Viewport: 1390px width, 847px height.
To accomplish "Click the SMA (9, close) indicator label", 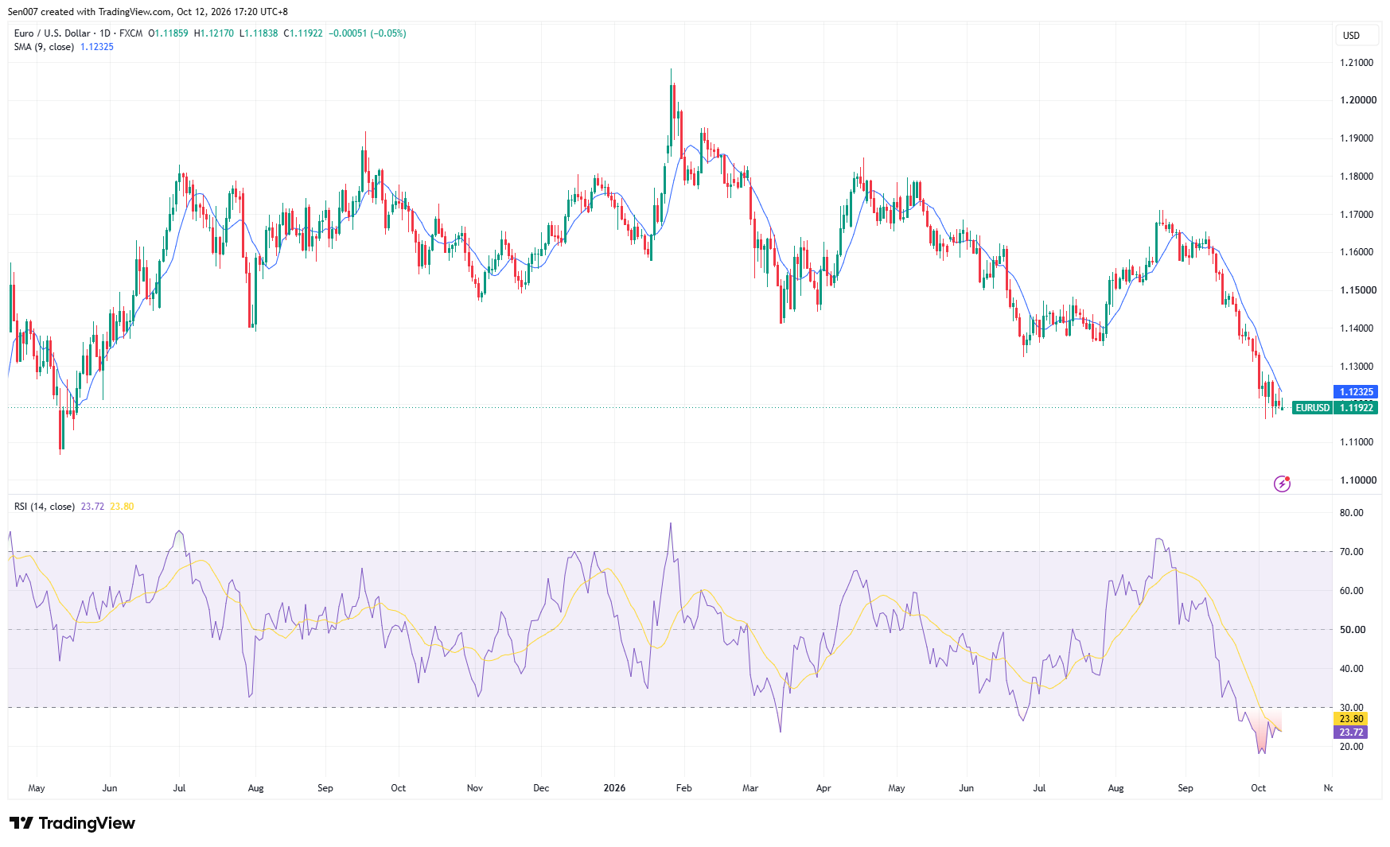I will [x=45, y=47].
